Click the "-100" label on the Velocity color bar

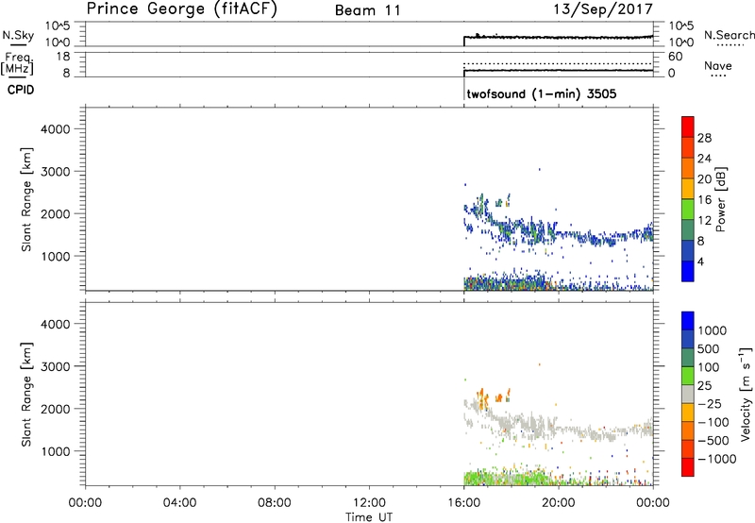[x=713, y=422]
